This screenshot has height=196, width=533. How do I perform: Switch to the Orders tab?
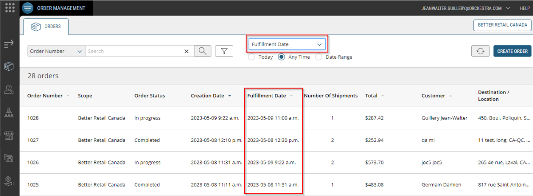coord(46,27)
